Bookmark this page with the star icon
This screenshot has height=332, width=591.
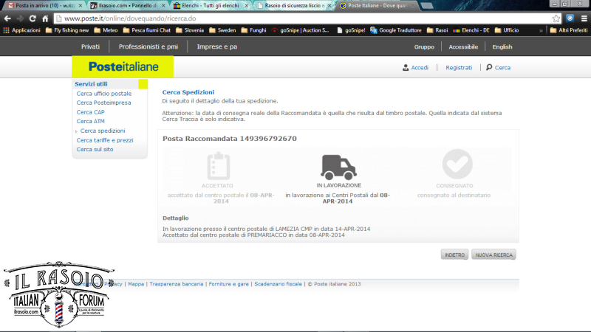pos(556,18)
